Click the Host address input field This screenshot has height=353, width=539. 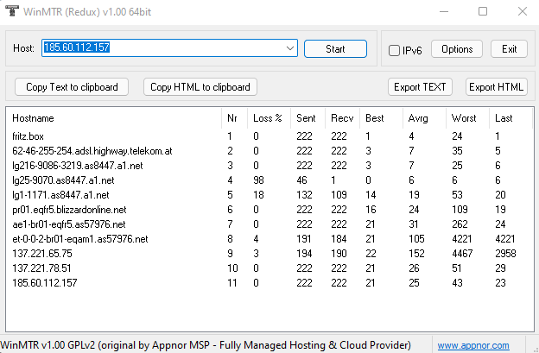pos(163,48)
